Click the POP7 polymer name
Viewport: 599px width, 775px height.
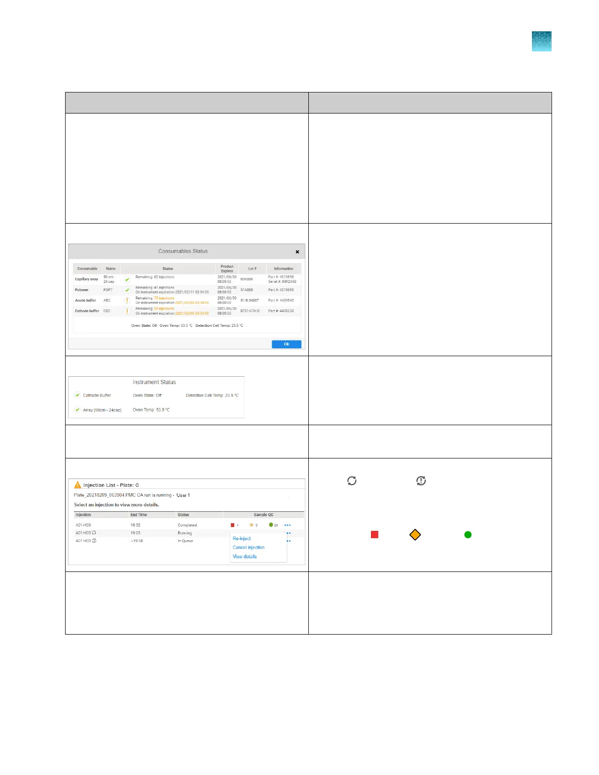[x=108, y=290]
